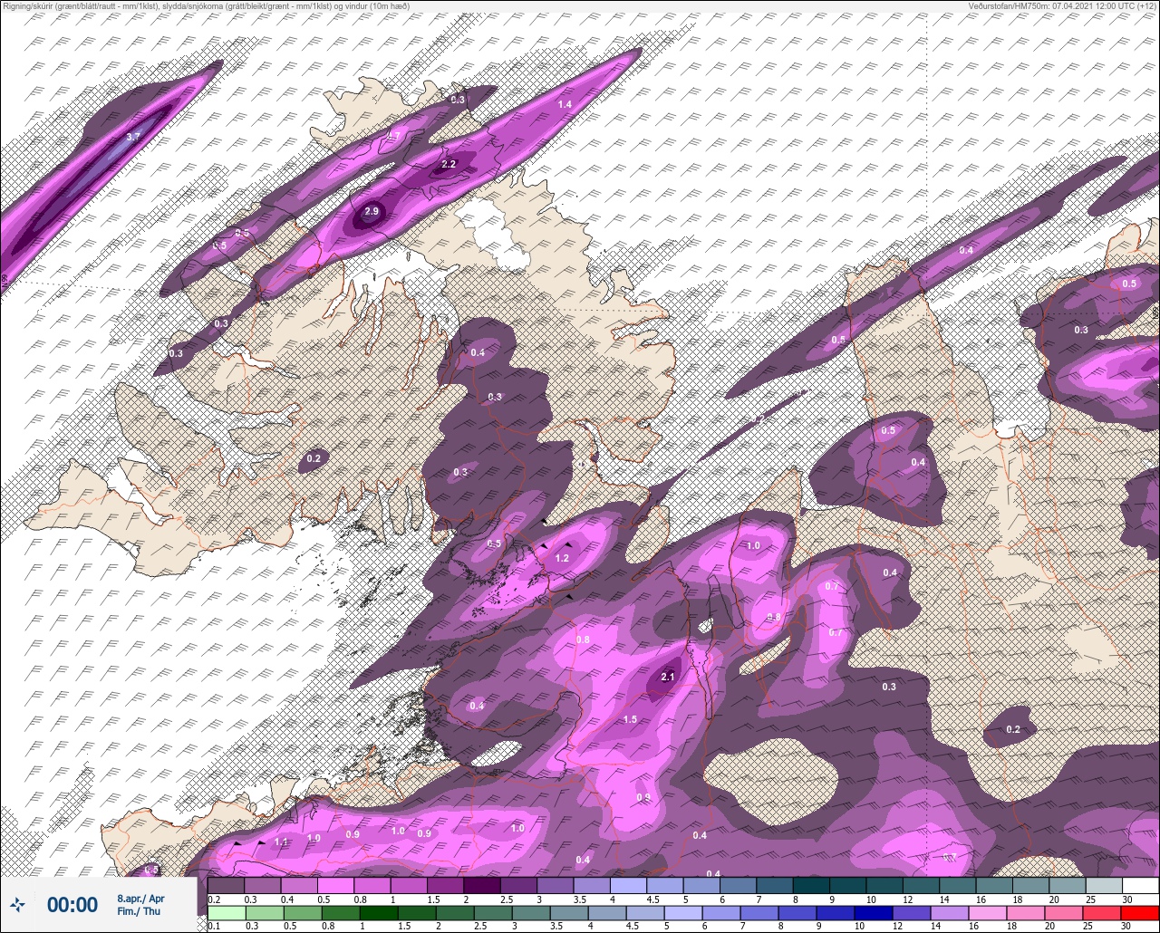The image size is (1160, 933).
Task: Click the 00:00 forecast time display
Action: click(72, 904)
